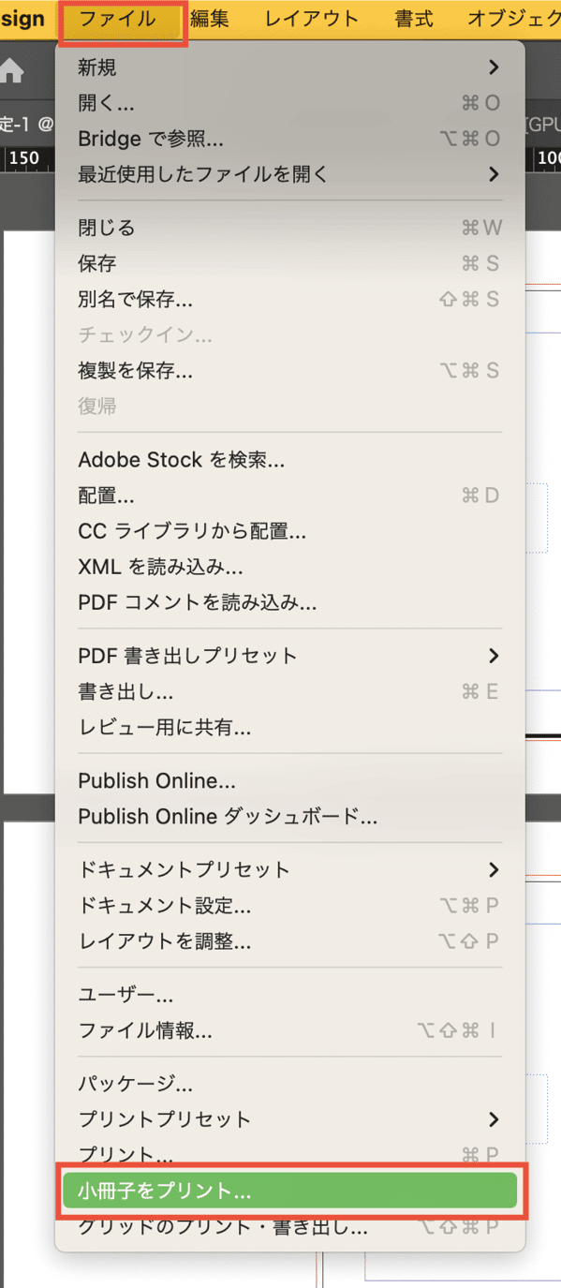The image size is (561, 1288).
Task: Expand ドキュメントプリセット submenu
Action: pos(290,870)
